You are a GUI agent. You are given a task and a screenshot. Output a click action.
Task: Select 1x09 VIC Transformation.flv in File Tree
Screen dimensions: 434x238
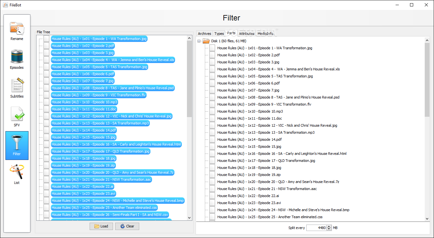99,95
